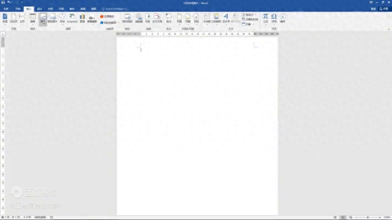Switch to Print Layout view in status bar
The height and width of the screenshot is (220, 392).
[343, 218]
